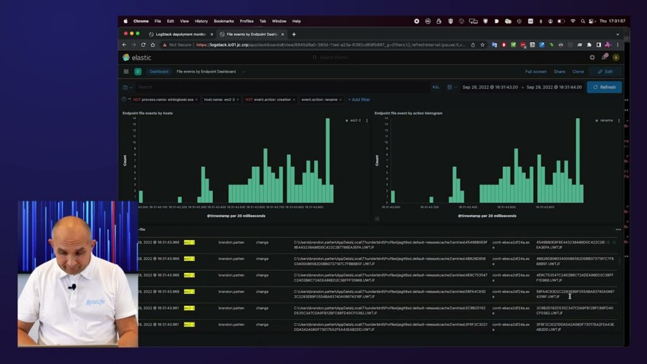Click the Refresh button
647x364 pixels.
click(604, 87)
